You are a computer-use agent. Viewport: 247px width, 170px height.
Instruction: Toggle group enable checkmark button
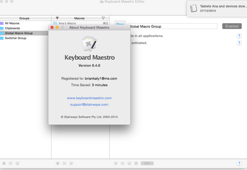17,163
